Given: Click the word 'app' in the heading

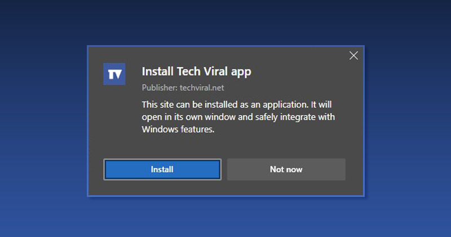Looking at the screenshot, I should (241, 72).
